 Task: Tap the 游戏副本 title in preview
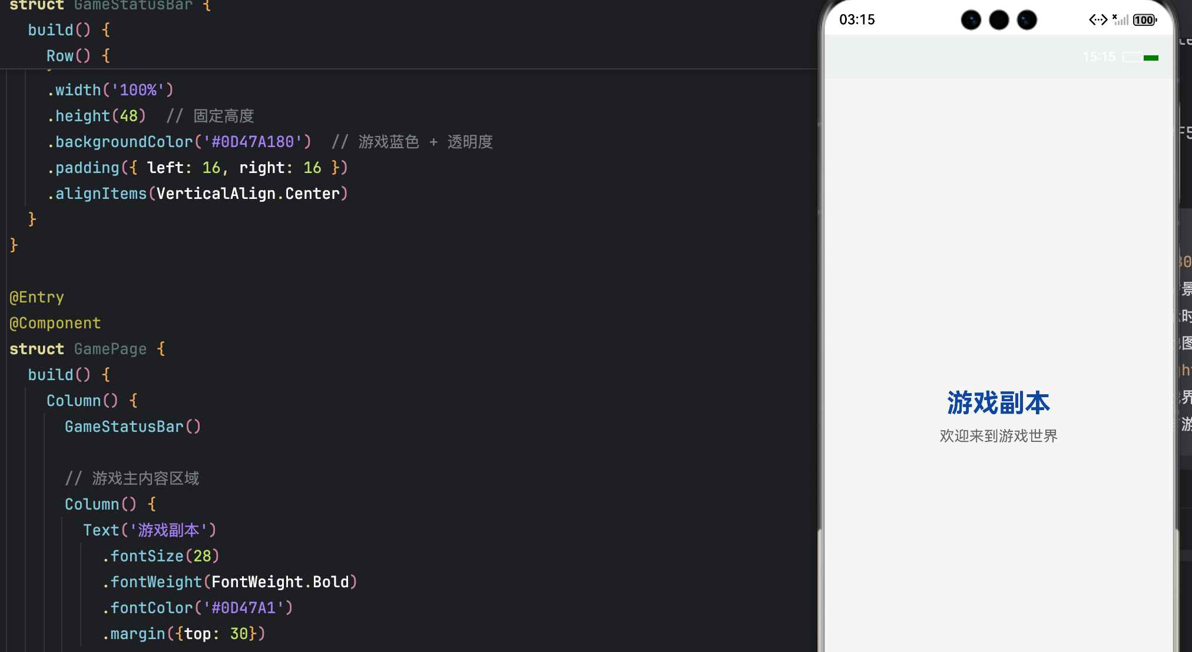pyautogui.click(x=998, y=403)
